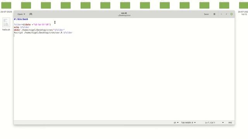248x139 pixels.
Task: Select the desktop folder with the 16:15 label
Action: (x=244, y=8)
